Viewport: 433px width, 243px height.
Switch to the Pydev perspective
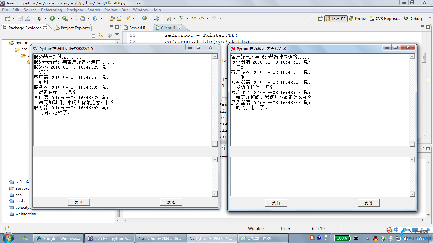click(x=358, y=19)
